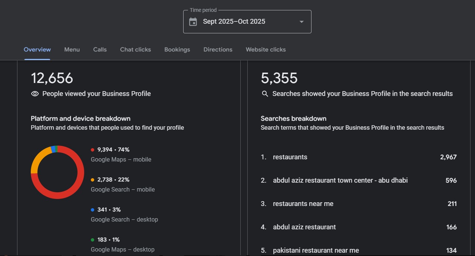The height and width of the screenshot is (256, 475).
Task: Select the Chat clicks tab
Action: tap(135, 50)
